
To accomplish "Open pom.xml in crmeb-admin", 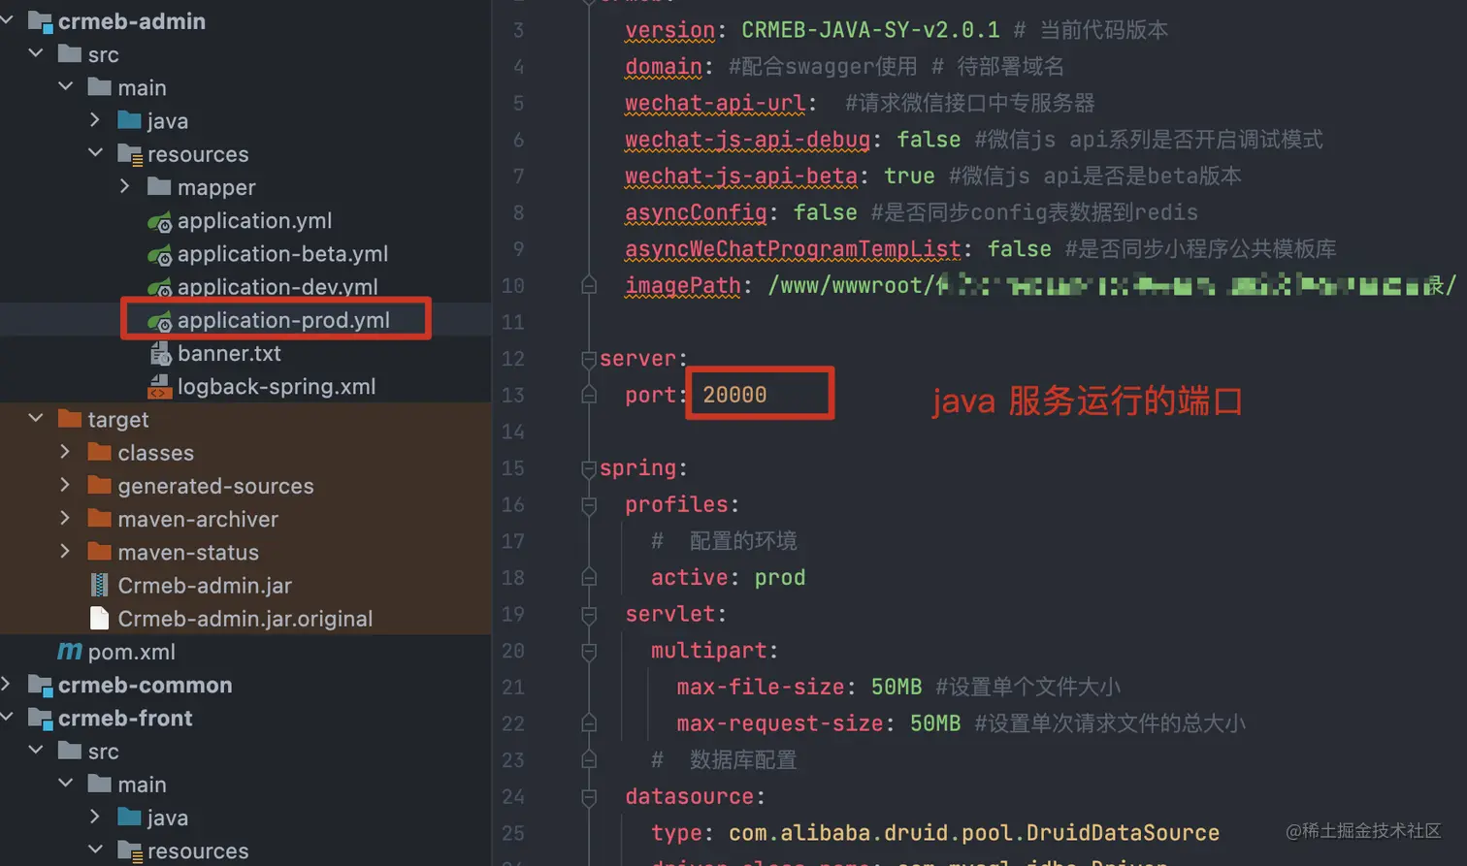I will tap(132, 652).
